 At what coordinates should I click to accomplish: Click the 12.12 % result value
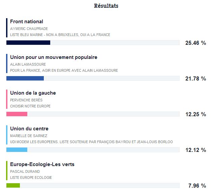coord(195,150)
